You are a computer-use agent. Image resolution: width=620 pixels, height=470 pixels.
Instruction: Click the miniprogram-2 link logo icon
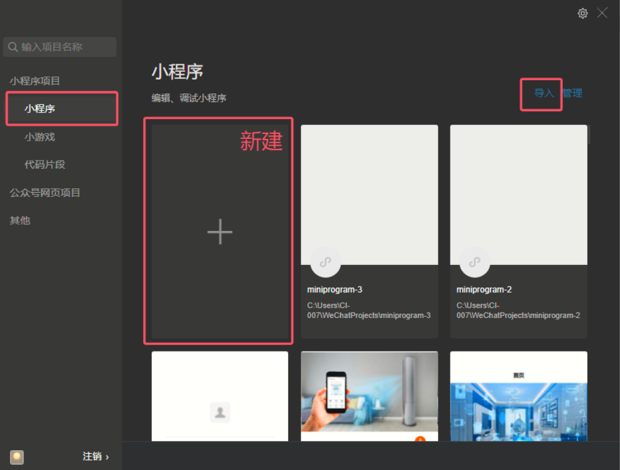pyautogui.click(x=474, y=262)
